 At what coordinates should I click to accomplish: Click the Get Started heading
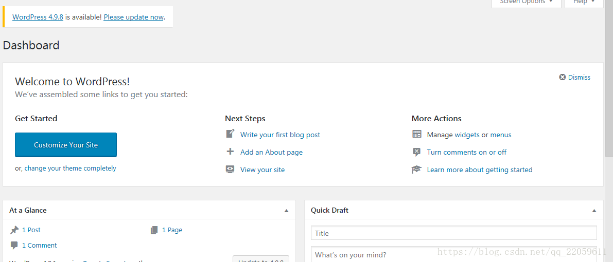36,118
